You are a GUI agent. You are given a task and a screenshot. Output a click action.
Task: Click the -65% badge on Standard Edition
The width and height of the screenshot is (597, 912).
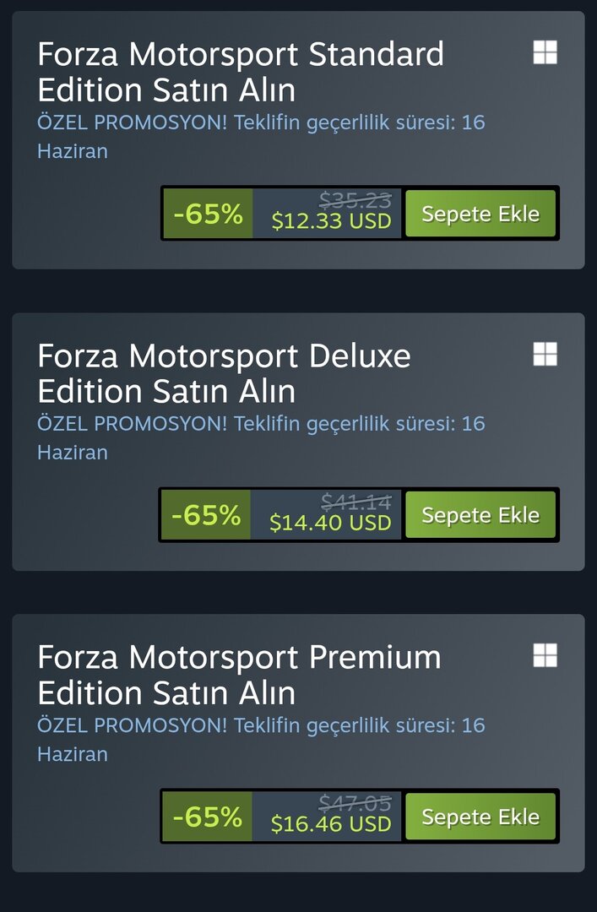pyautogui.click(x=208, y=214)
